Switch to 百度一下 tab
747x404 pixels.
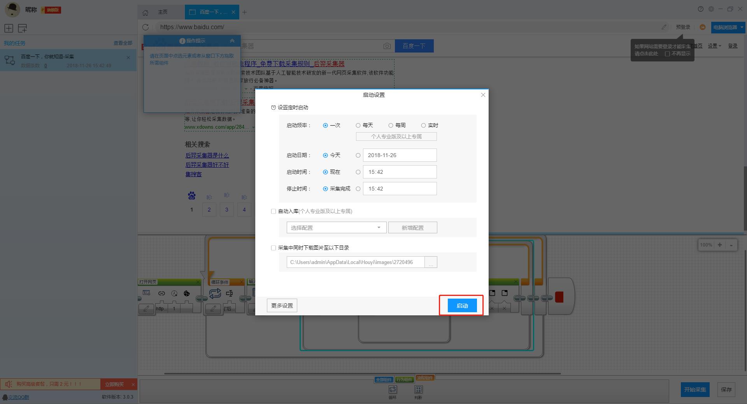point(212,12)
